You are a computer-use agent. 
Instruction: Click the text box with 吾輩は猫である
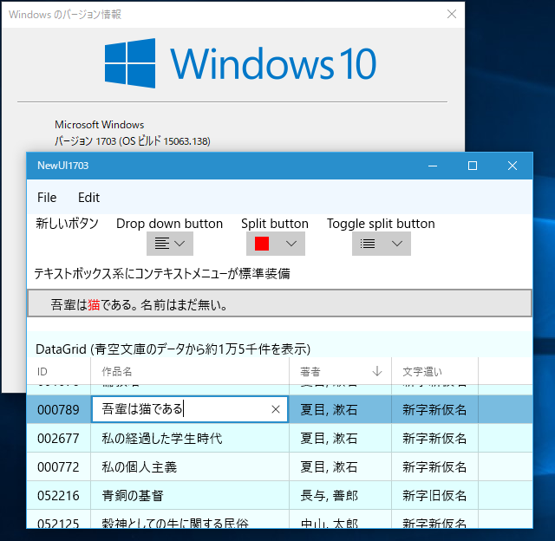coord(279,303)
